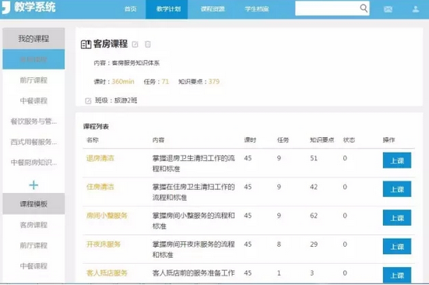Image resolution: width=429 pixels, height=285 pixels.
Task: Click the 课程模板 section header
Action: pos(33,204)
